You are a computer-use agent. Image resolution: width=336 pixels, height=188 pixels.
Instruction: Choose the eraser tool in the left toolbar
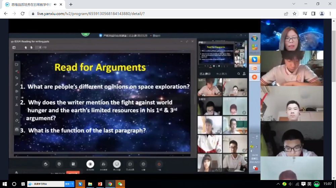pos(17,120)
